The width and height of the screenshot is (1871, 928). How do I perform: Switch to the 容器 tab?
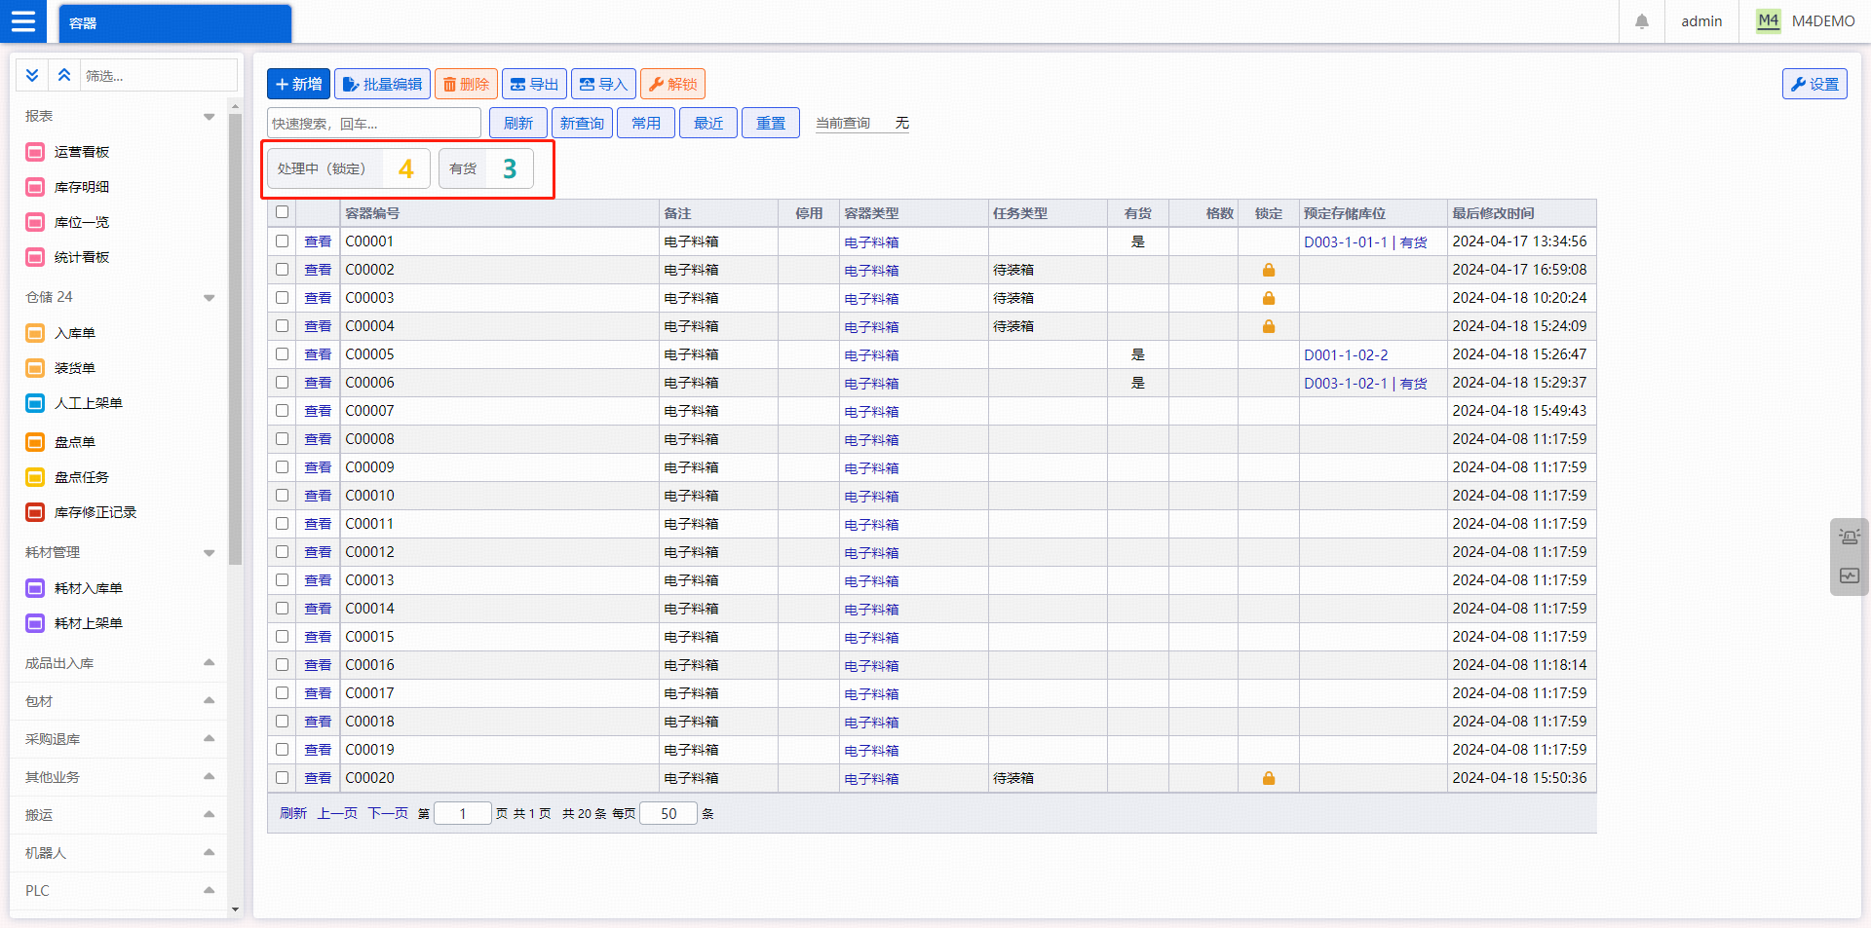point(175,23)
